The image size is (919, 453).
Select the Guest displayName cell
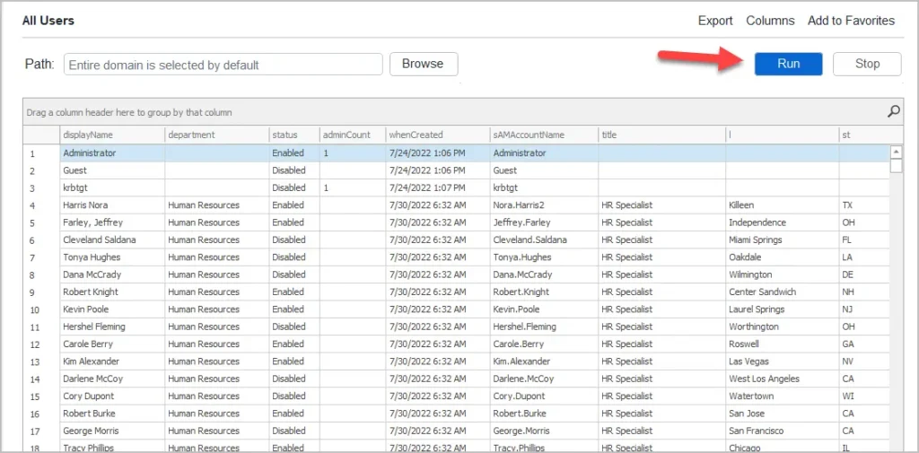click(x=112, y=170)
